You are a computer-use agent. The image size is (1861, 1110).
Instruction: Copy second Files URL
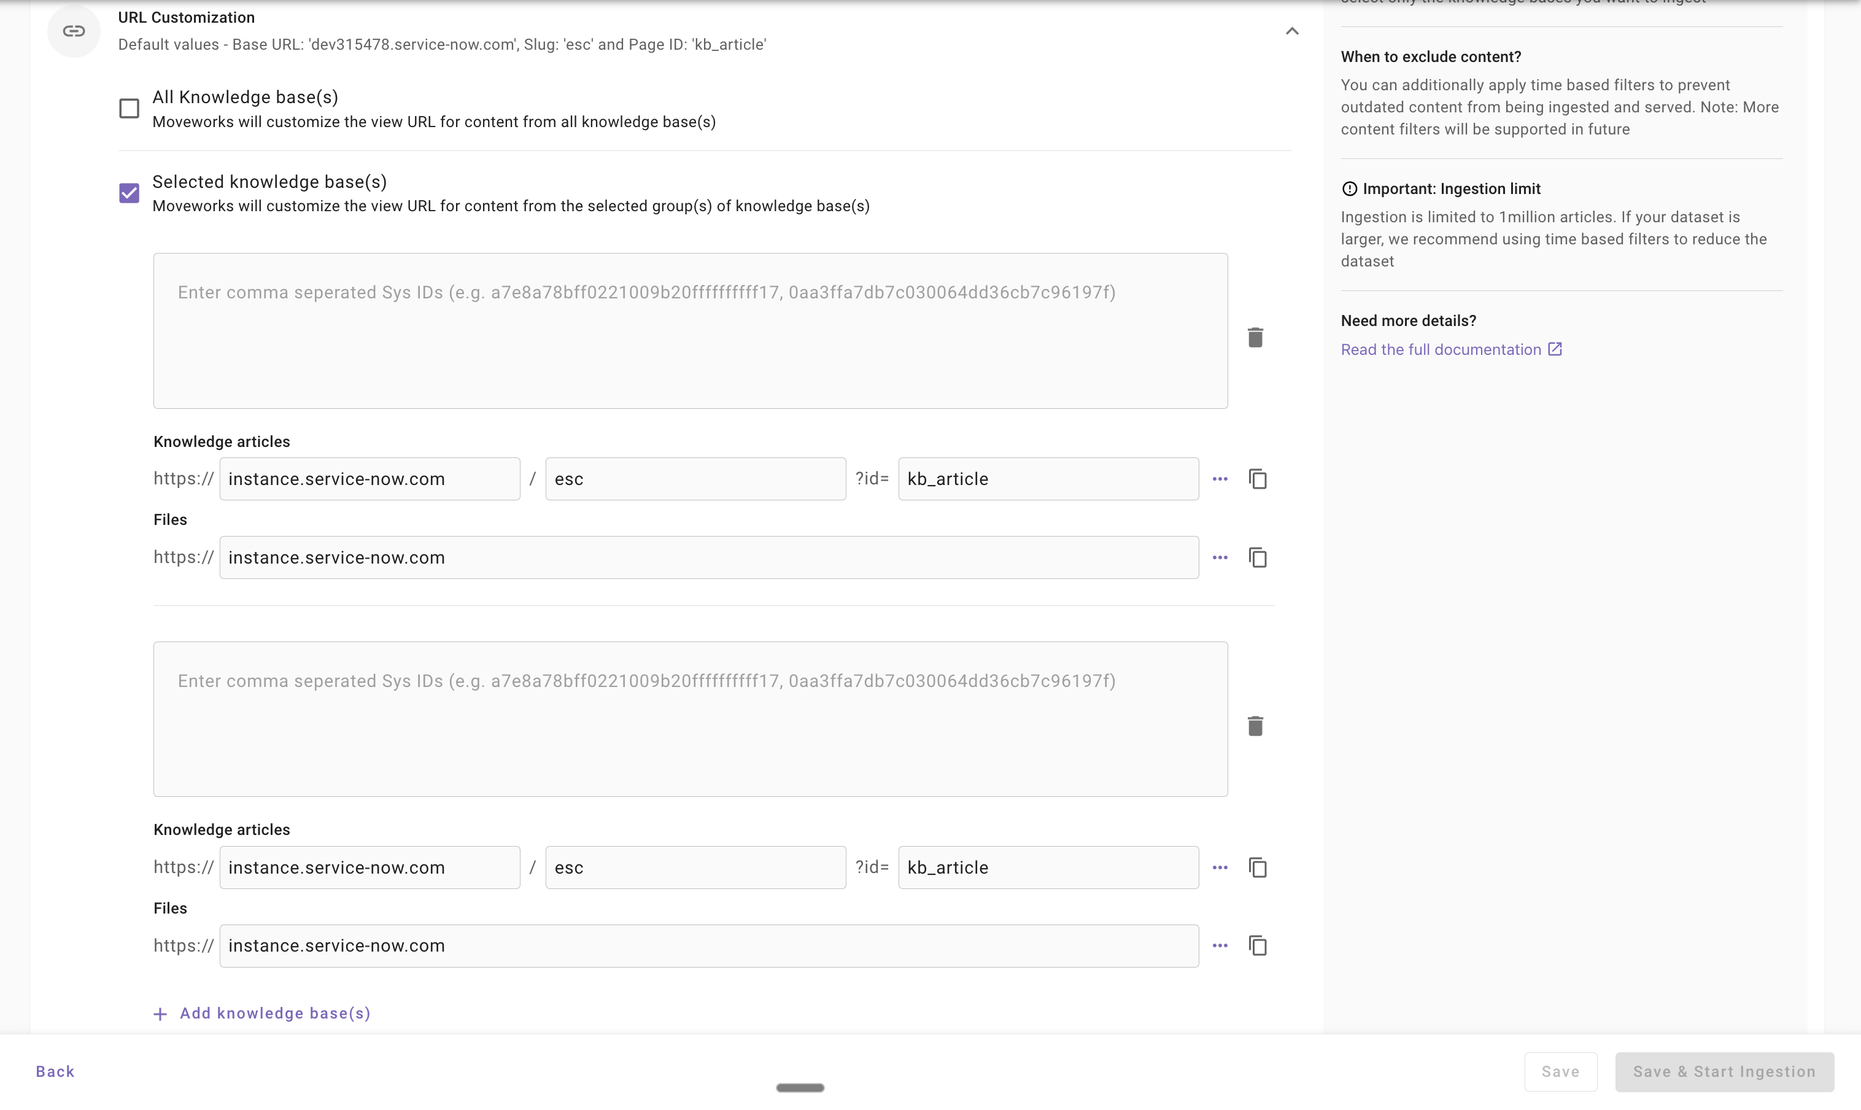click(x=1258, y=945)
